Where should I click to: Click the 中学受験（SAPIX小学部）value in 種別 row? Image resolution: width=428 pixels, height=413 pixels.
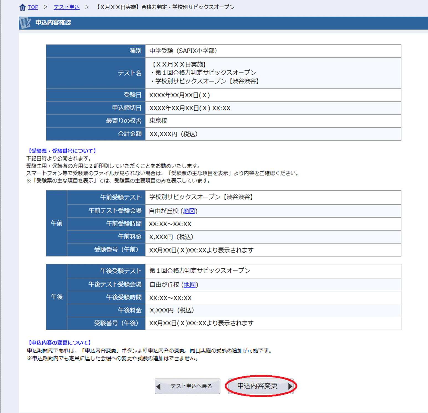coord(183,51)
